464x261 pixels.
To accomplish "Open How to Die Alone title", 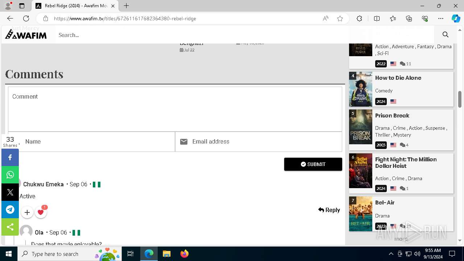I will [x=398, y=78].
